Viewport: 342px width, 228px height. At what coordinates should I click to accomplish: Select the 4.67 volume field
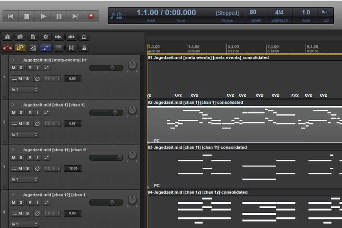73,123
